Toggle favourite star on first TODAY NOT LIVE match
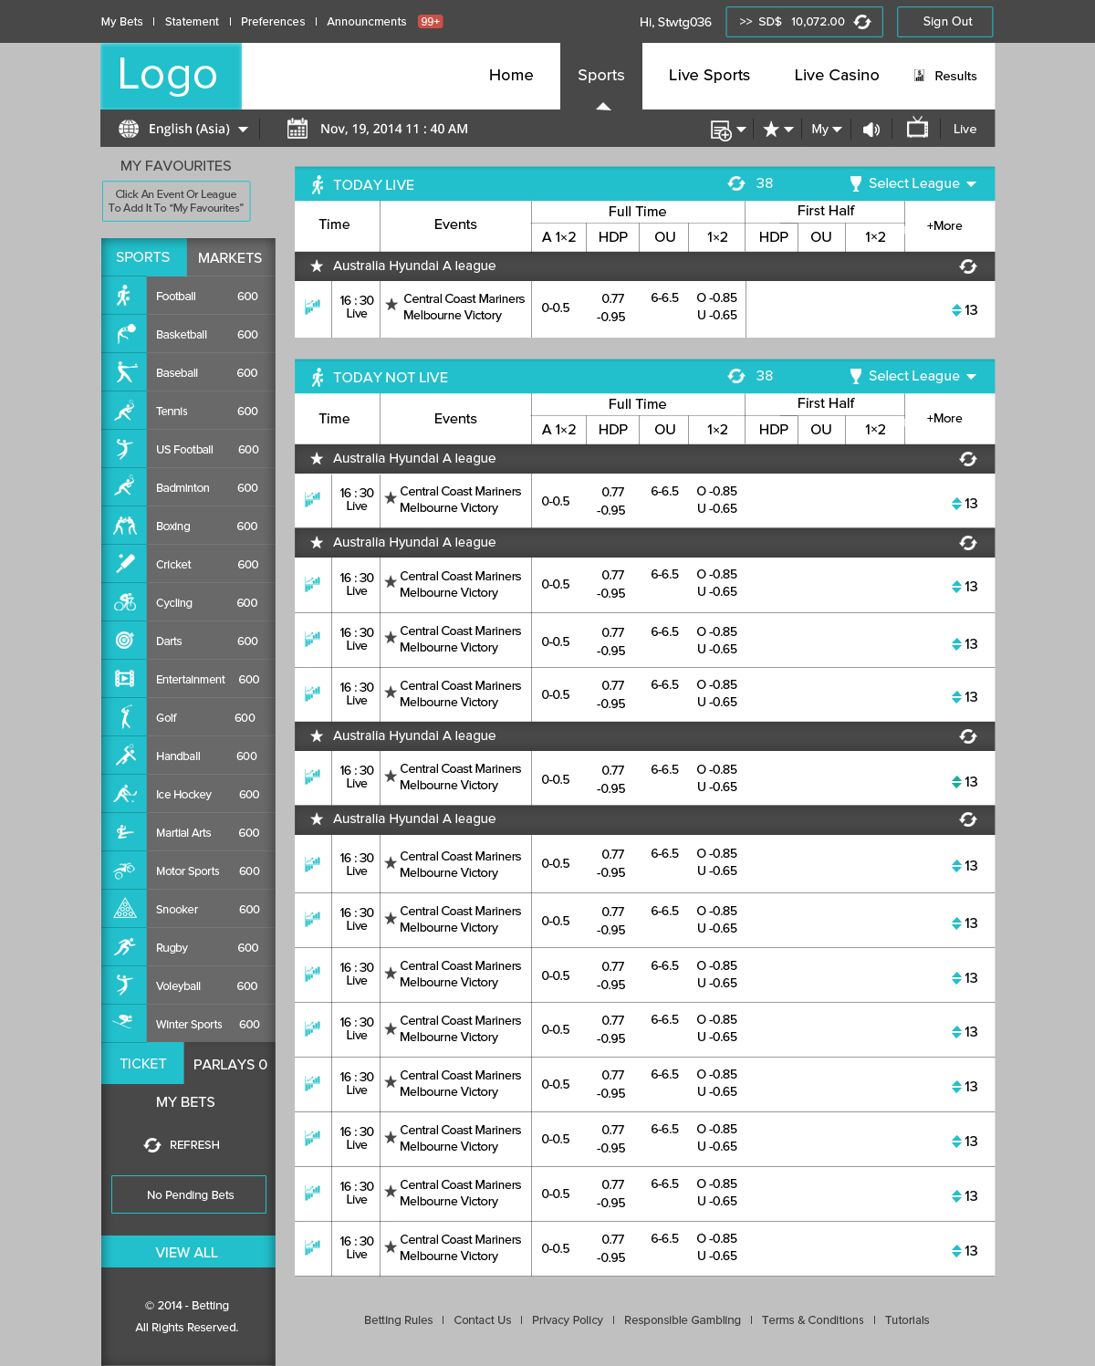This screenshot has width=1095, height=1366. pyautogui.click(x=391, y=497)
